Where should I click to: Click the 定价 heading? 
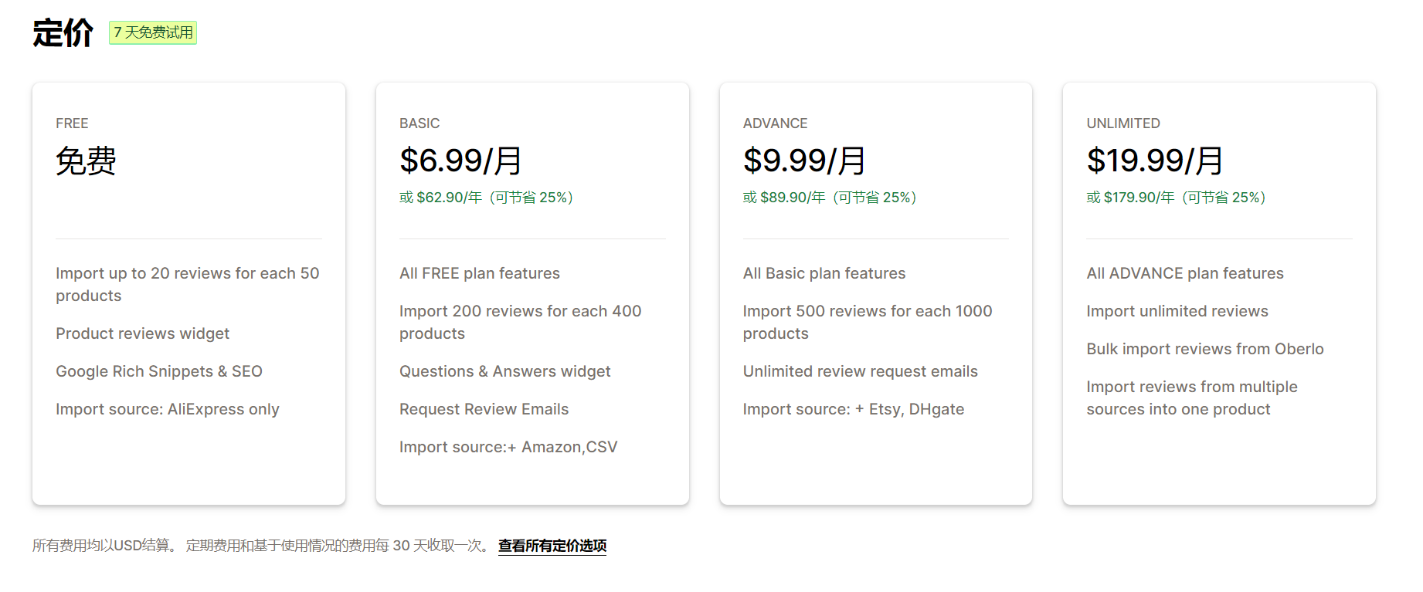click(63, 33)
